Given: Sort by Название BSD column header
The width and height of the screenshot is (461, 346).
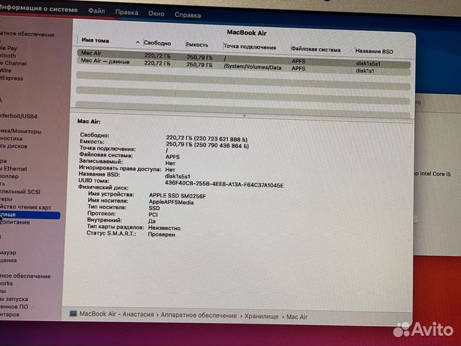Looking at the screenshot, I should coord(375,51).
